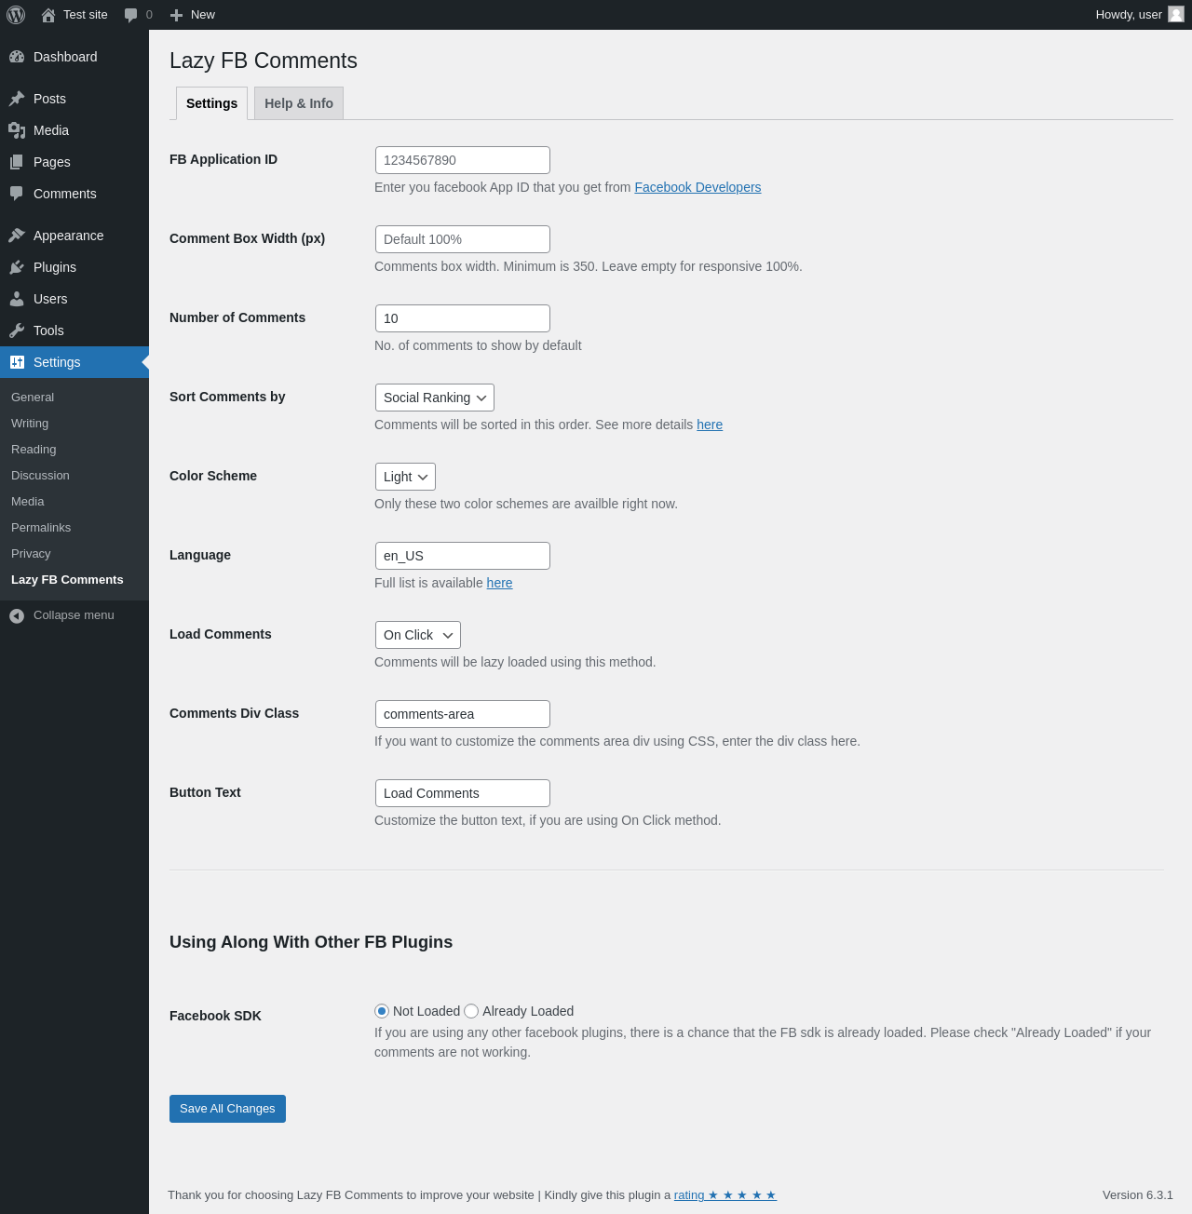Click the Dashboard gauge icon
The height and width of the screenshot is (1214, 1192).
tap(17, 57)
